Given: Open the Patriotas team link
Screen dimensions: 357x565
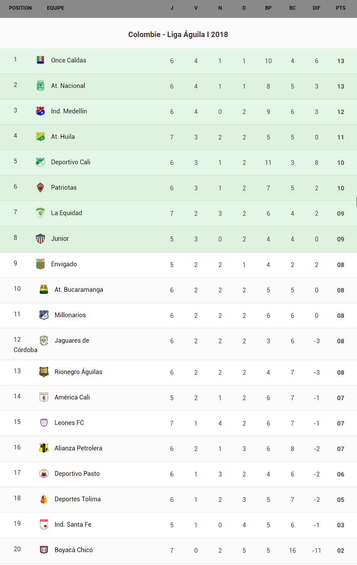Looking at the screenshot, I should click(64, 187).
